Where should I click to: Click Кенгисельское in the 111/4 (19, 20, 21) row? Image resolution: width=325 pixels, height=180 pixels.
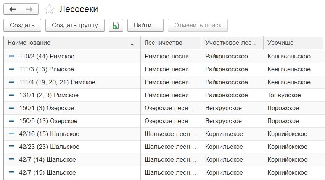(289, 82)
